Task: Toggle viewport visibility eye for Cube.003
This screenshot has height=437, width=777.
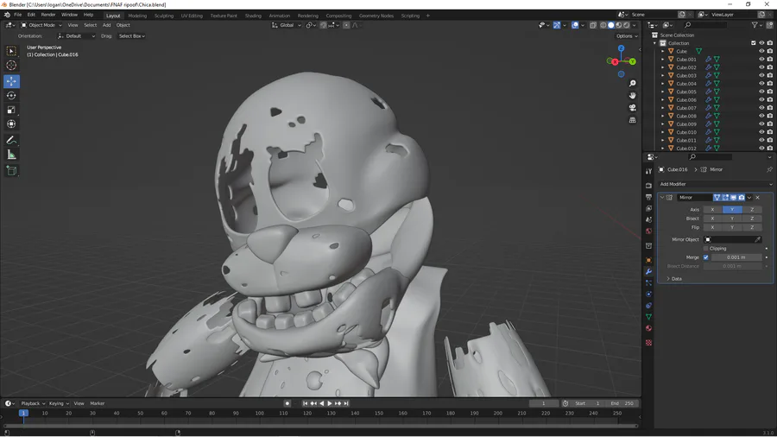Action: pos(761,75)
